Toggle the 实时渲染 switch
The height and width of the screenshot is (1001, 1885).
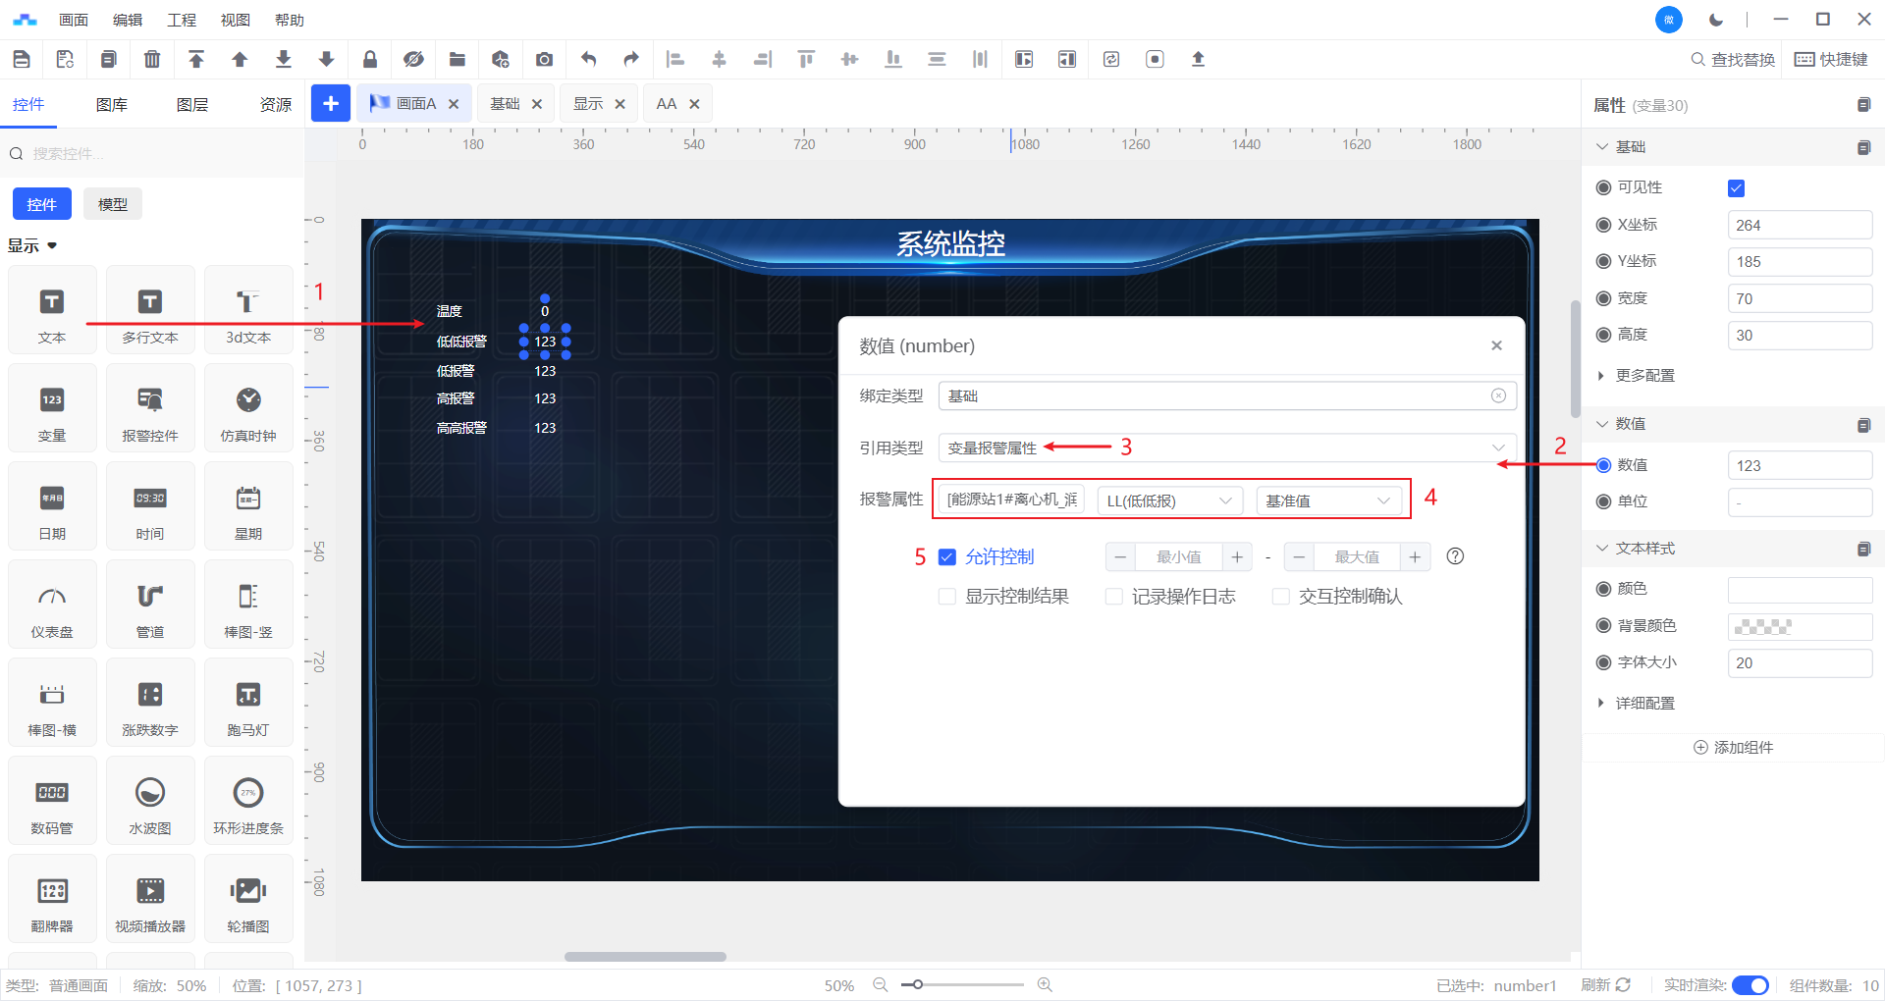[1750, 985]
